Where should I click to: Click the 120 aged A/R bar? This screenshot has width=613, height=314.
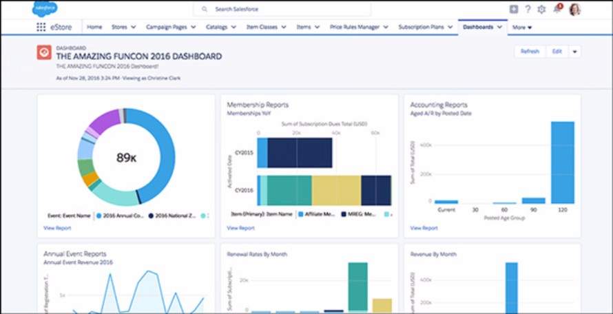pos(563,163)
